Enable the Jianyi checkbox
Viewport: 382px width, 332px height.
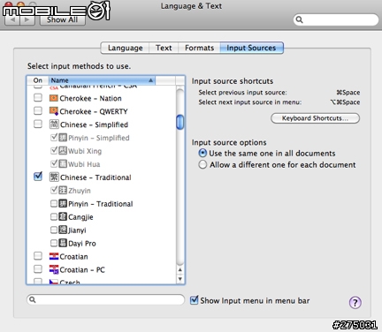point(54,230)
